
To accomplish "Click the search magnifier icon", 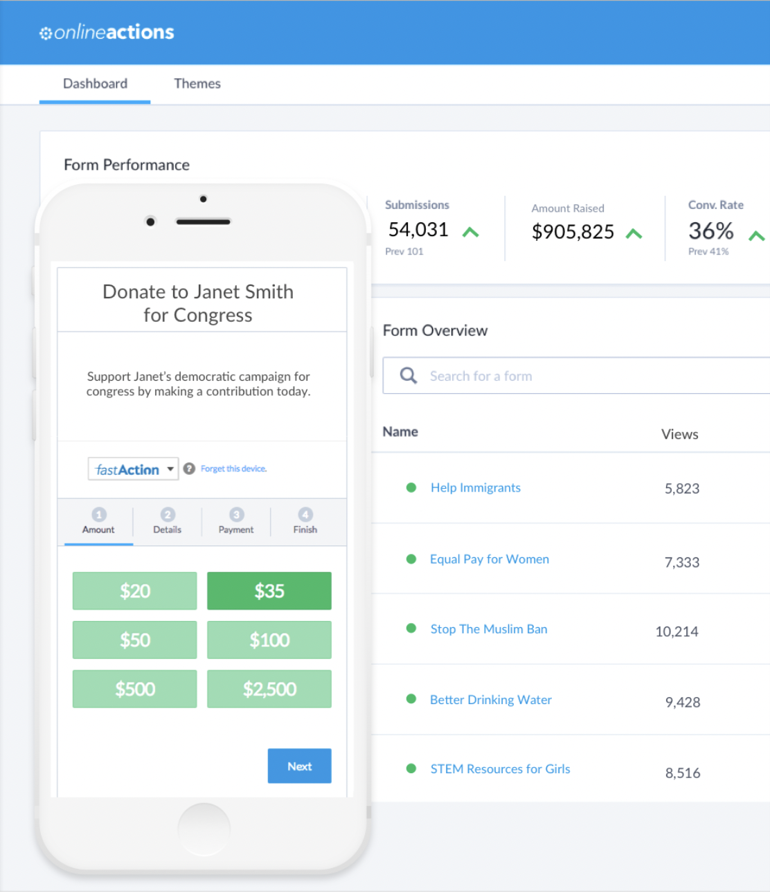I will point(409,375).
